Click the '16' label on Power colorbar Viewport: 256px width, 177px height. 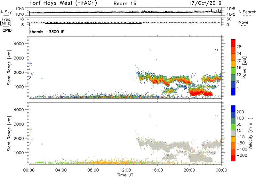tap(239, 67)
